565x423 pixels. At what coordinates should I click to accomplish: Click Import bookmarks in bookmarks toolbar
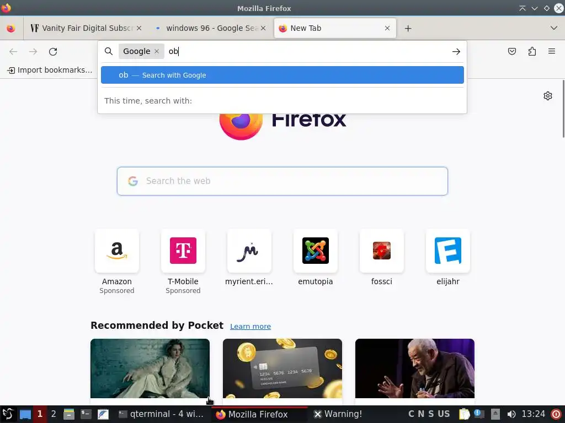coord(50,70)
